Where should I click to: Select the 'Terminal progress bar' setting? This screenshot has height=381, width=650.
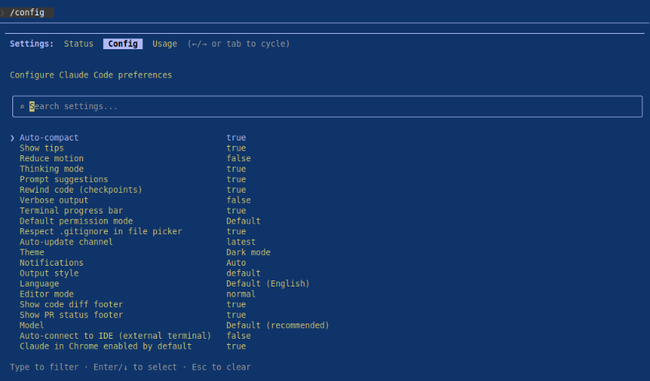72,210
